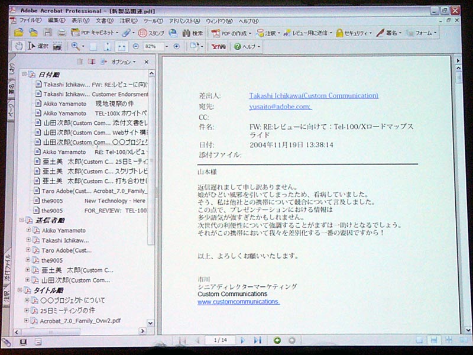Viewport: 473px width, 355px height.
Task: Click the Takashi Ichikawa sender link
Action: pyautogui.click(x=314, y=96)
